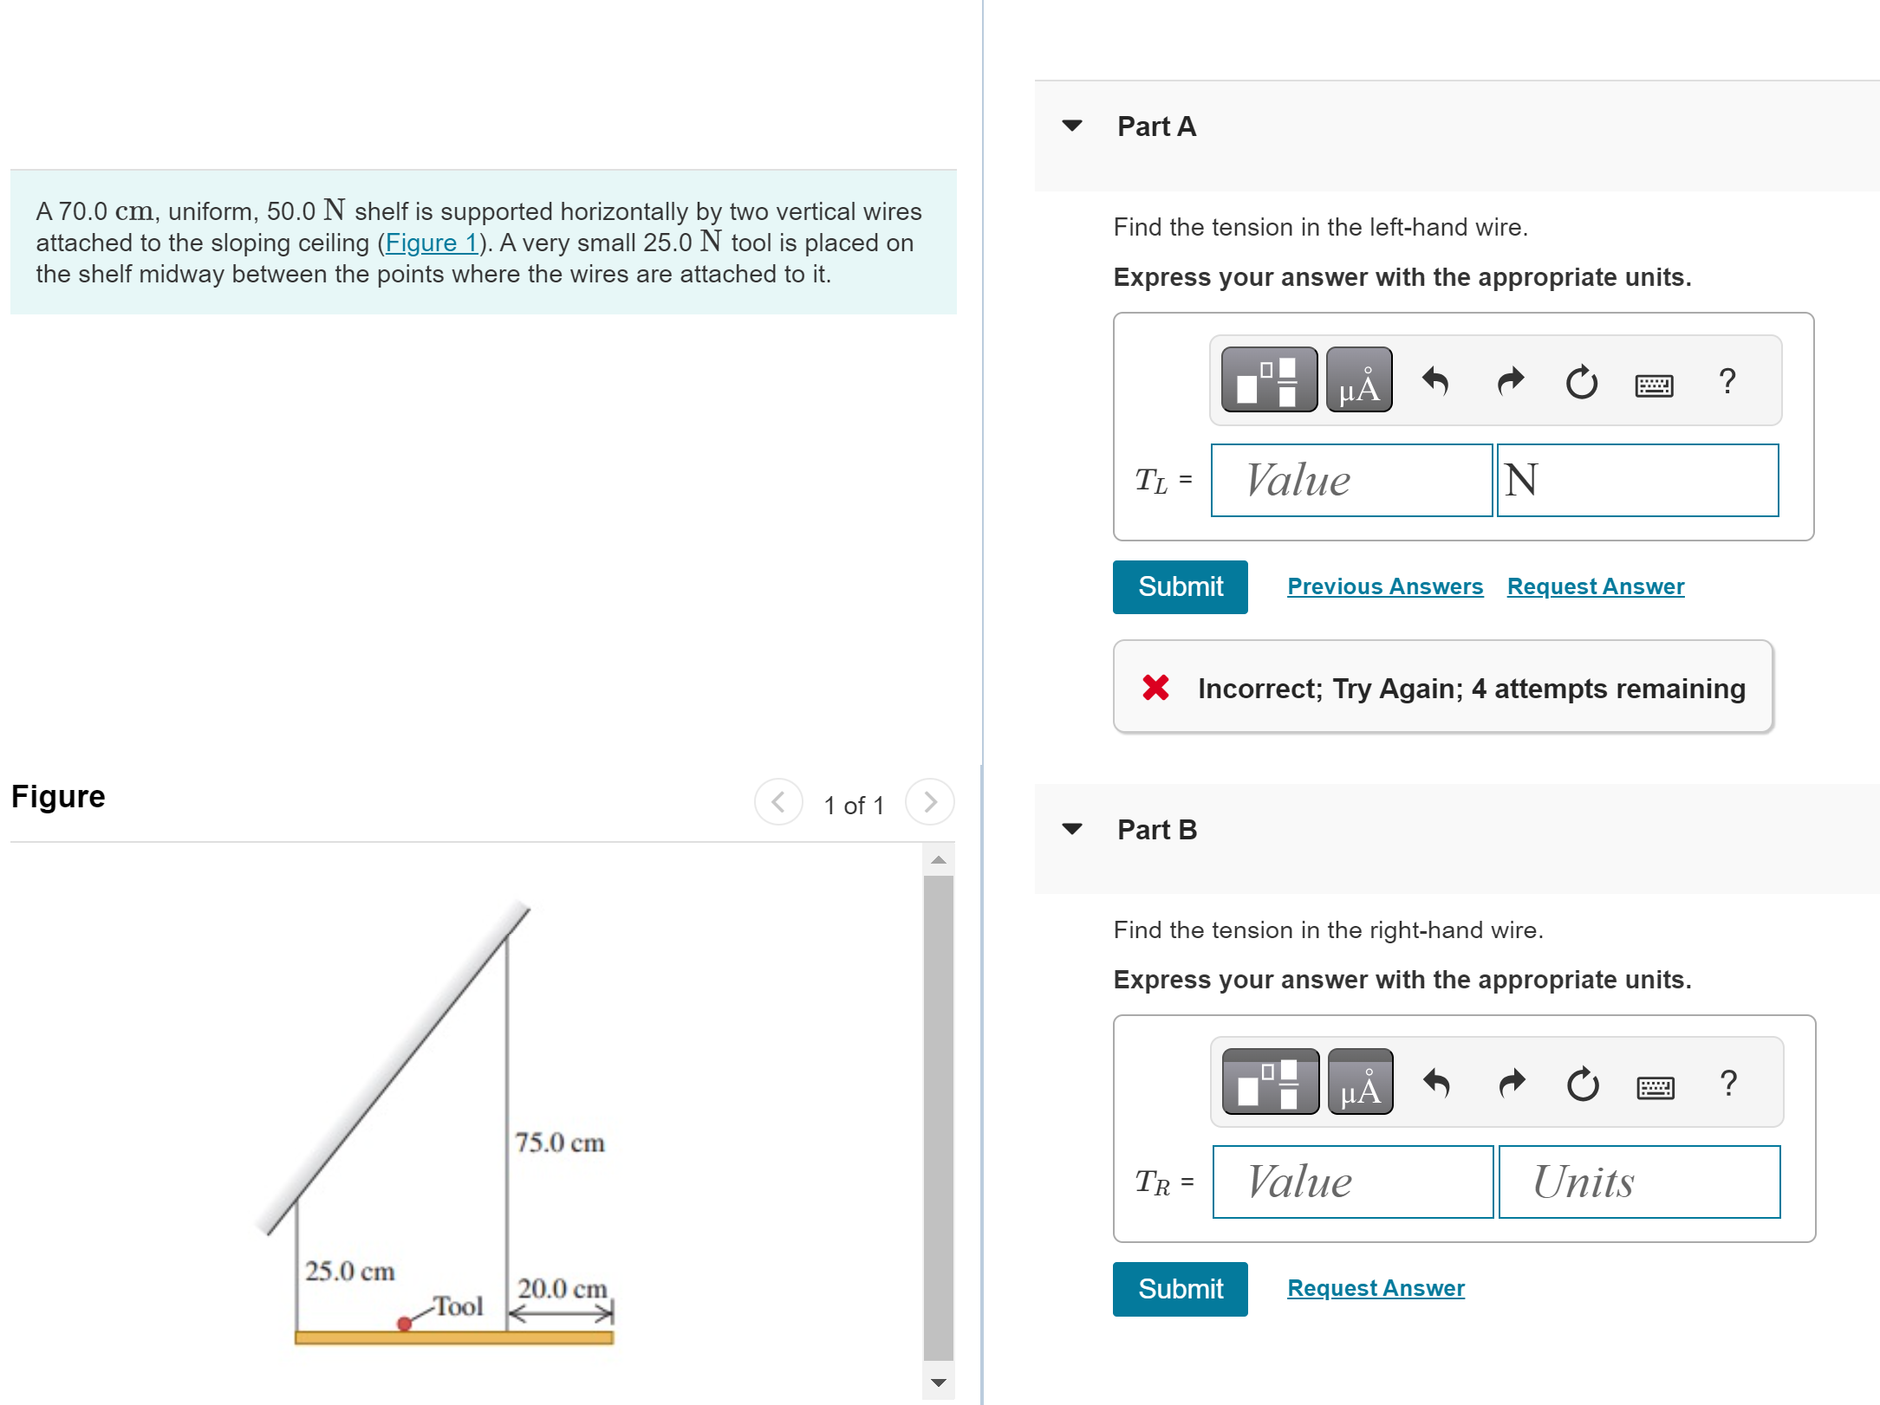Open the Figure 1 hyperlink in the problem statement

433,243
